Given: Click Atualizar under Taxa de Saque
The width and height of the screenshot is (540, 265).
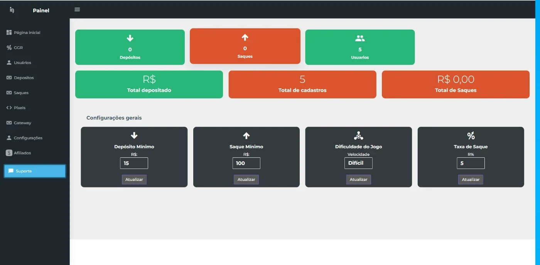Looking at the screenshot, I should pyautogui.click(x=471, y=179).
